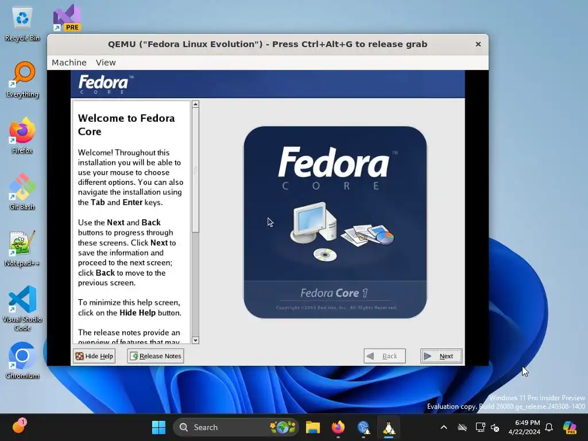Show hidden tray icons chevron
588x441 pixels.
[444, 427]
